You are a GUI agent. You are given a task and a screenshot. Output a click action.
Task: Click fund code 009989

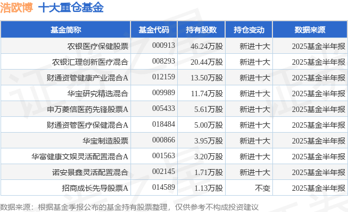pyautogui.click(x=164, y=93)
